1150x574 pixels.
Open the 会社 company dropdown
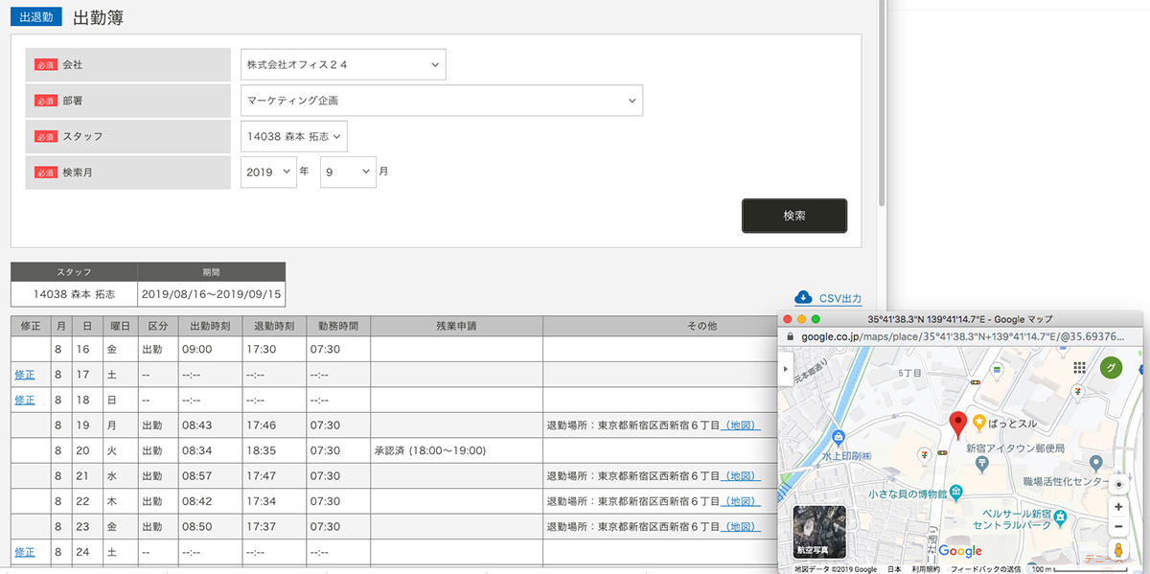pyautogui.click(x=340, y=64)
